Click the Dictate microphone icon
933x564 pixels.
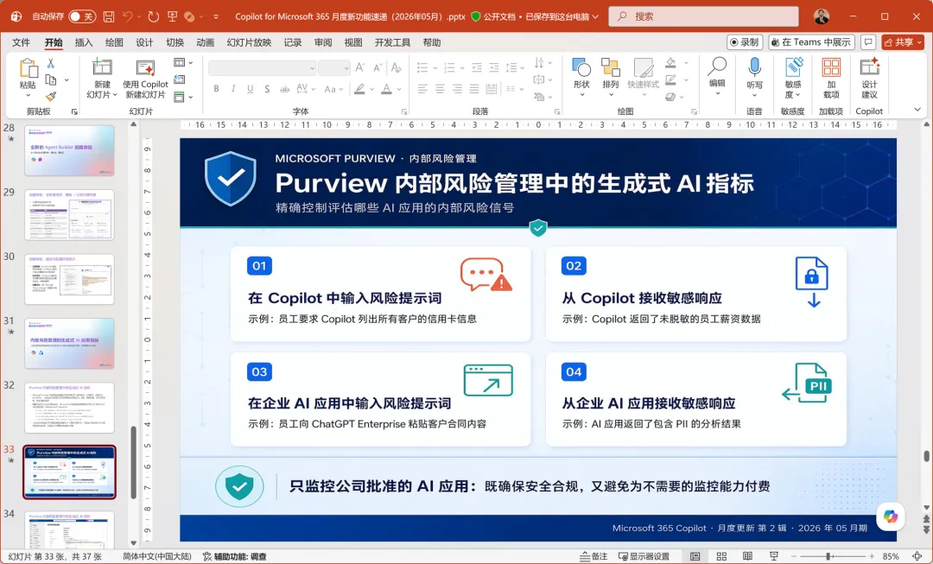754,67
